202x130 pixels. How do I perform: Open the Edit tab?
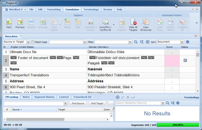point(40,9)
